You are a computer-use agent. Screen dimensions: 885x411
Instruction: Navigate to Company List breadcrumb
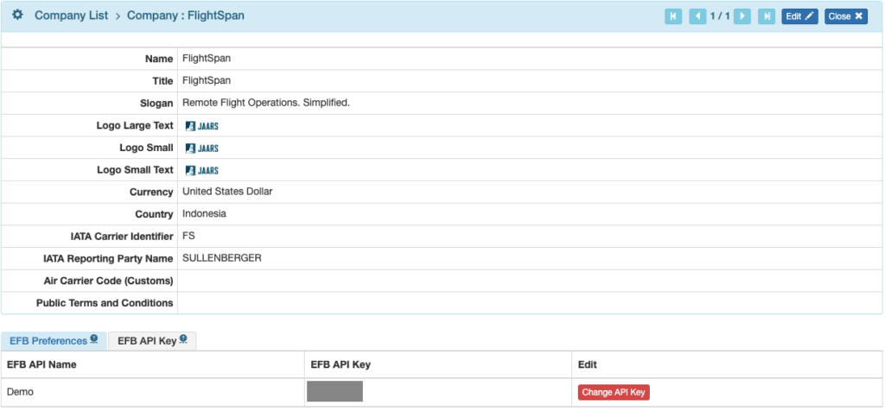(x=71, y=16)
